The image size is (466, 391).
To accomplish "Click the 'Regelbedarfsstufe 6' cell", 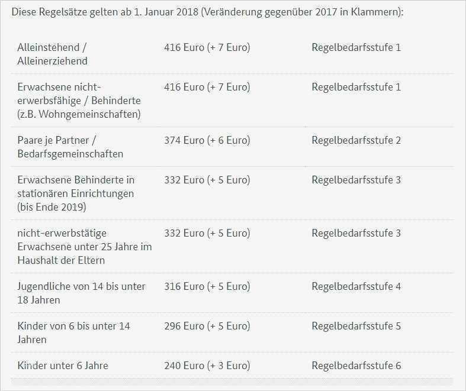I will click(356, 366).
